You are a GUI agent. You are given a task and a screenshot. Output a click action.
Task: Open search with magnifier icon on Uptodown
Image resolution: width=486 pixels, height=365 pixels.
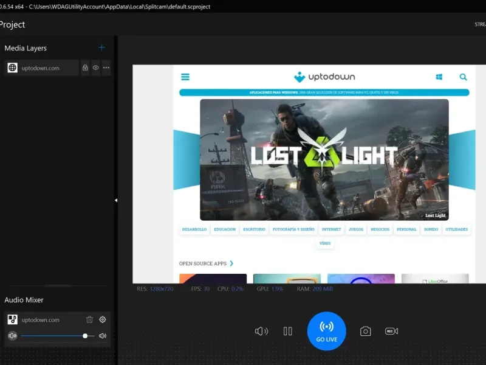(463, 77)
